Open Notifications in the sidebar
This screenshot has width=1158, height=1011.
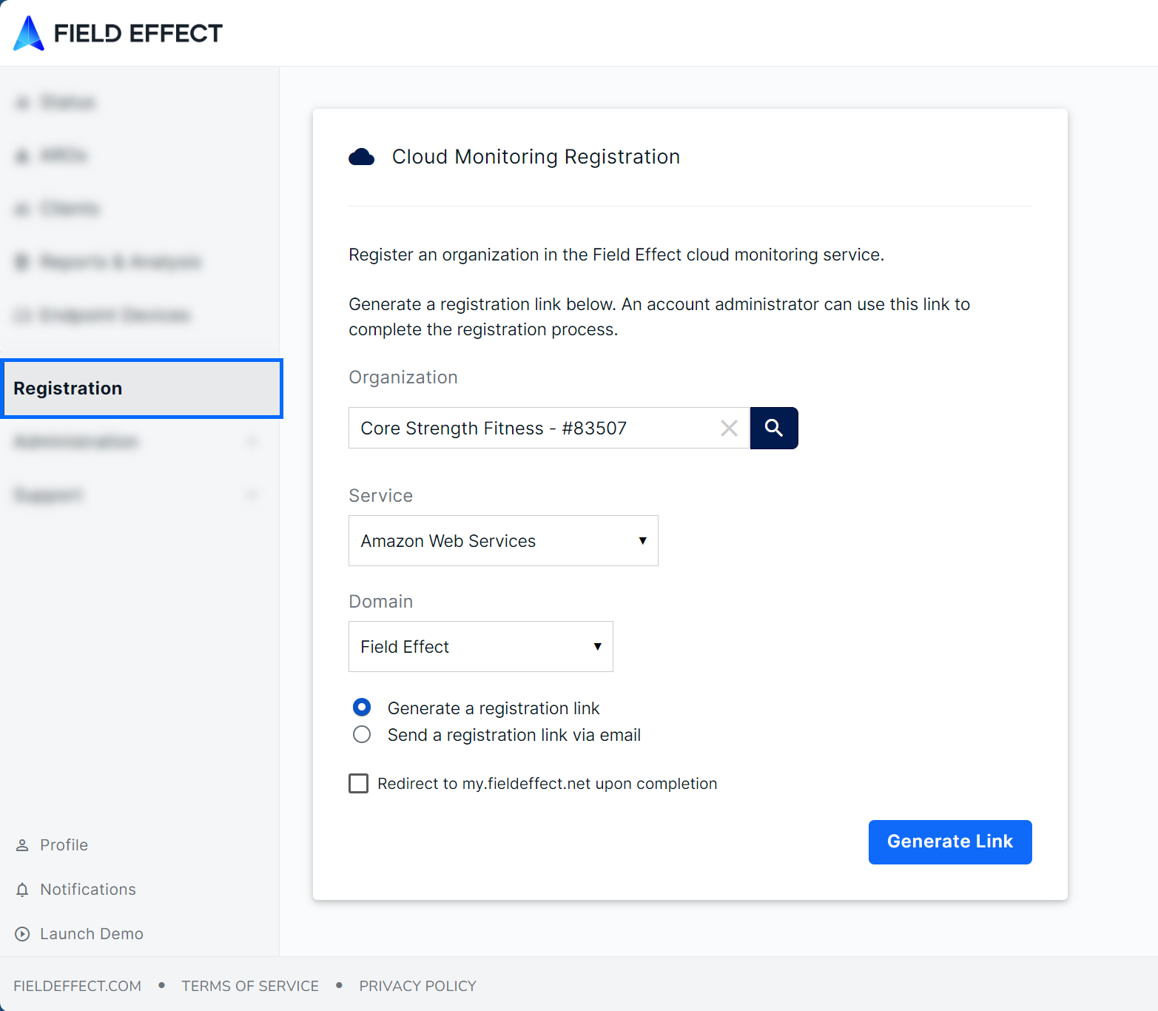click(88, 890)
